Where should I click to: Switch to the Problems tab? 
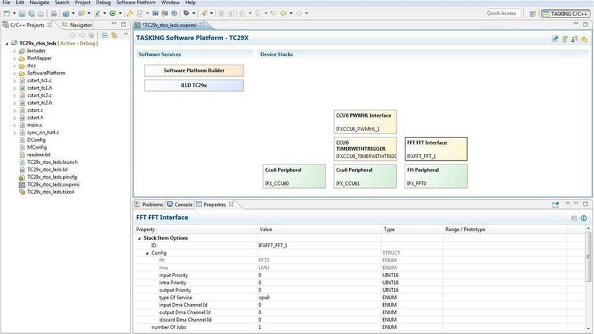click(x=149, y=205)
